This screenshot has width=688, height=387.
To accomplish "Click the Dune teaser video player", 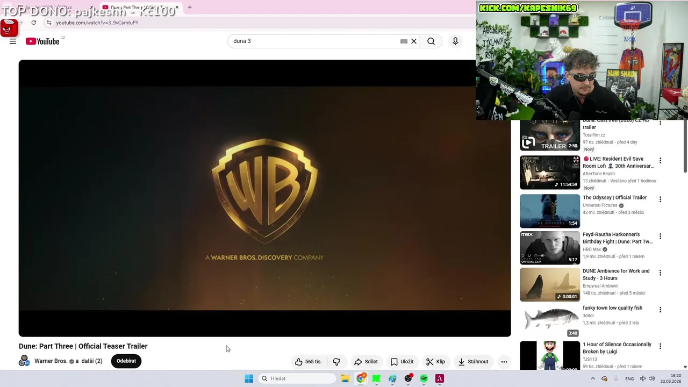I will [264, 198].
